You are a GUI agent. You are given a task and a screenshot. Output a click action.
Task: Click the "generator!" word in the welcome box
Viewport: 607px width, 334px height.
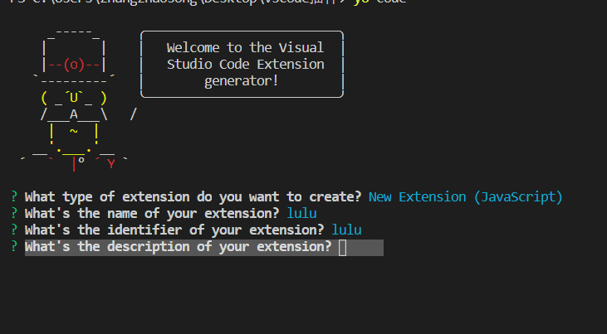click(x=241, y=81)
